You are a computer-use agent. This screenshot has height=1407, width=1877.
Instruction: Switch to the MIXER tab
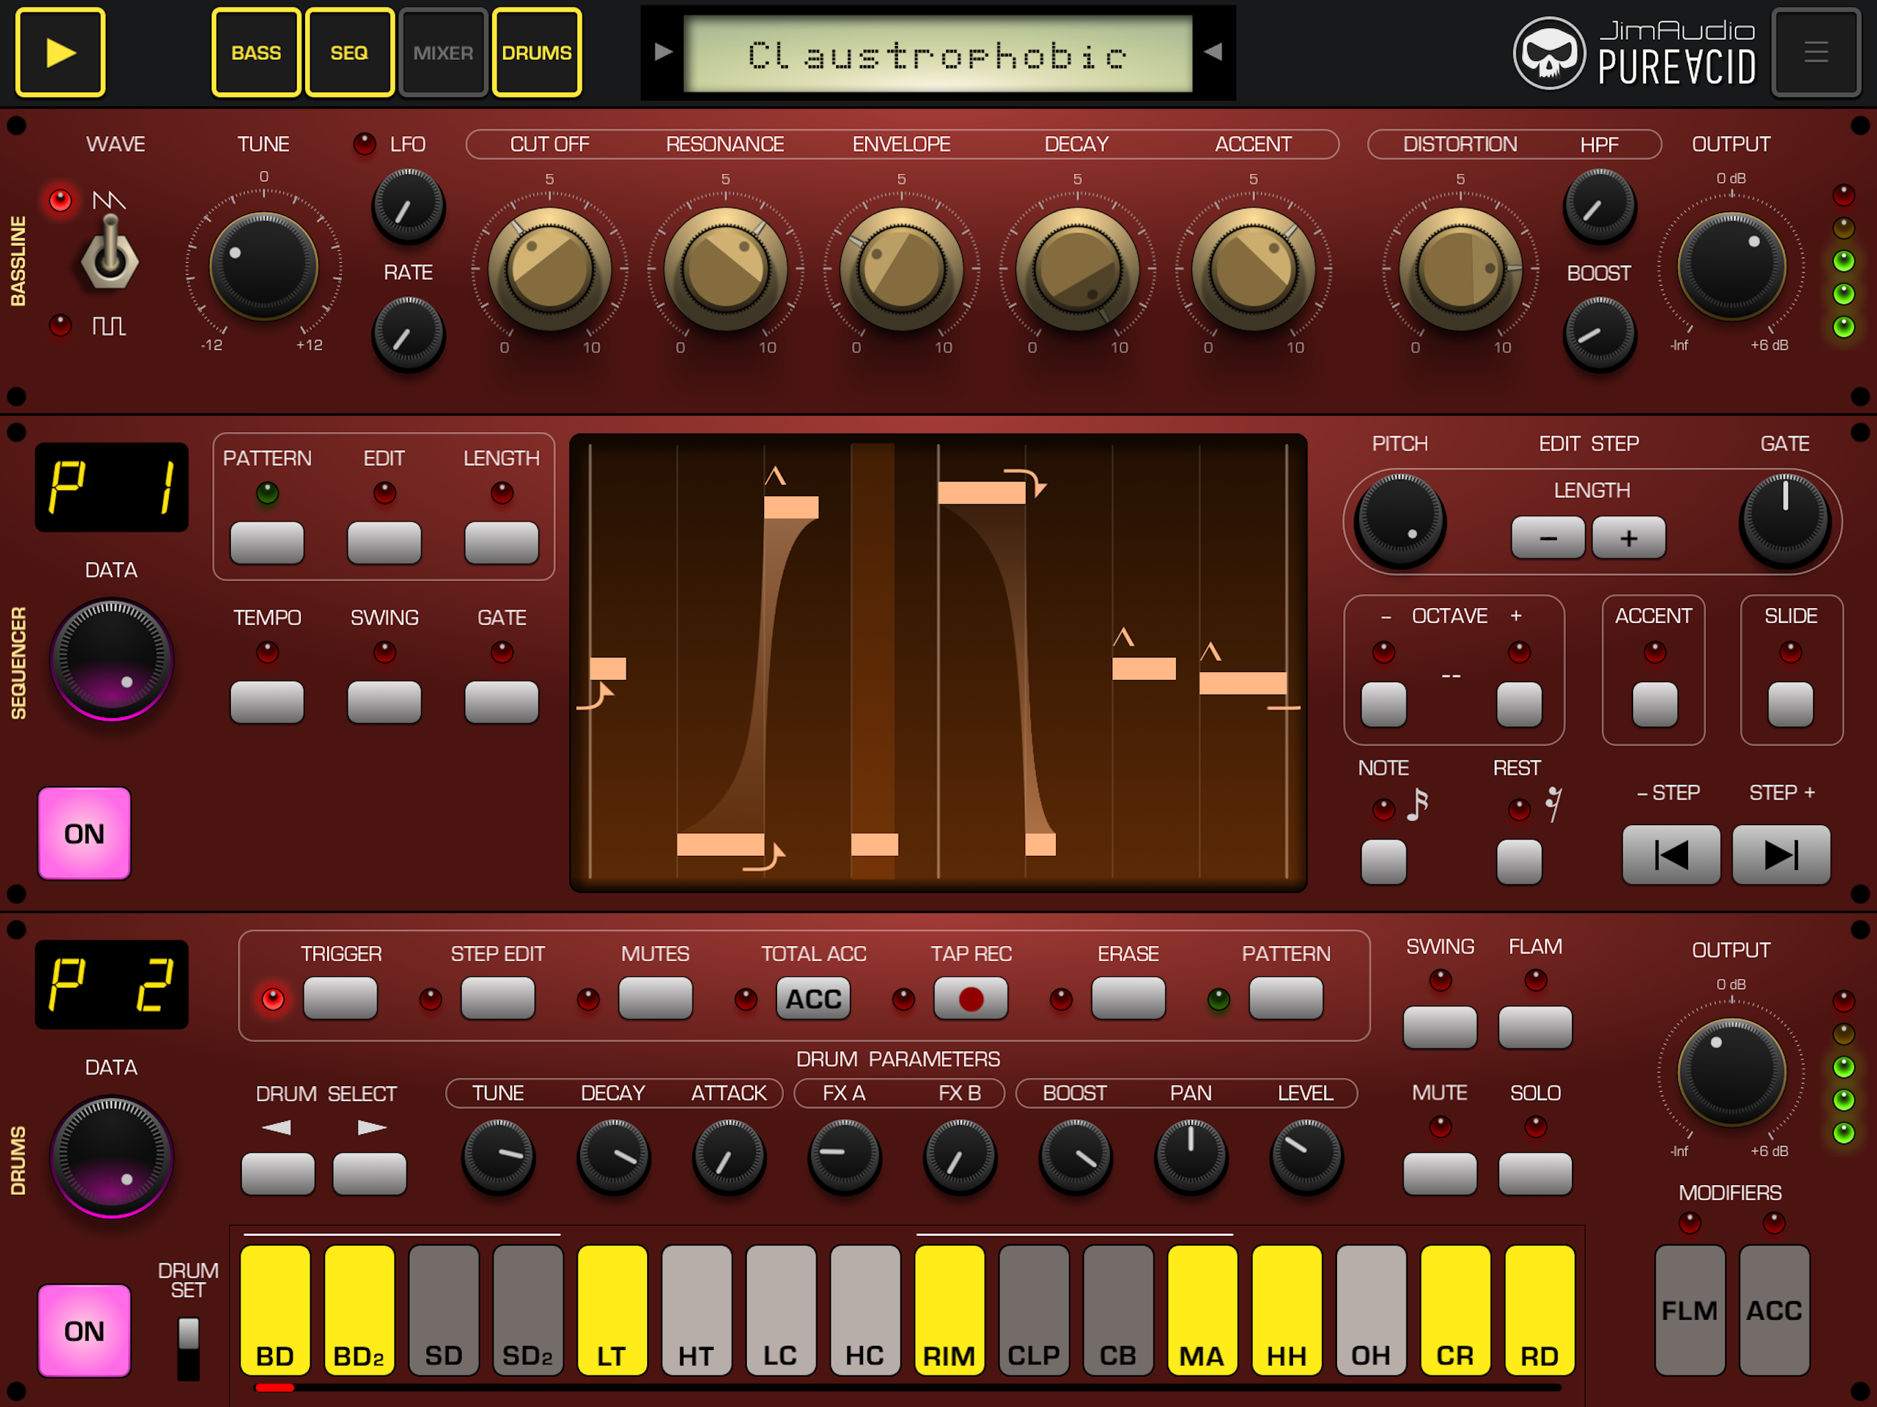coord(443,53)
